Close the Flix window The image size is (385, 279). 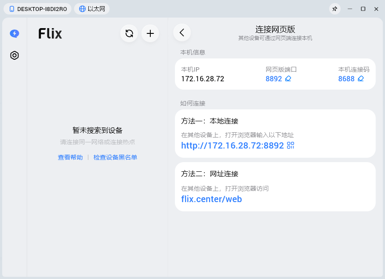(x=376, y=9)
